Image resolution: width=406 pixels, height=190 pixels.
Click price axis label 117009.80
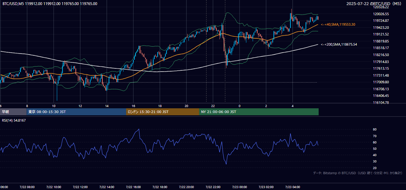[x=382, y=82]
